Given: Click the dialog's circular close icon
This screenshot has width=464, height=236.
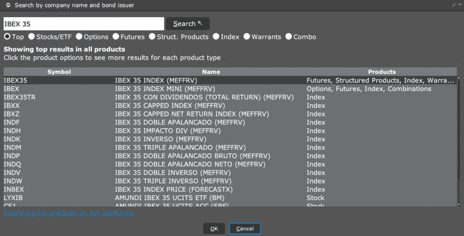Looking at the screenshot, I should (8, 5).
